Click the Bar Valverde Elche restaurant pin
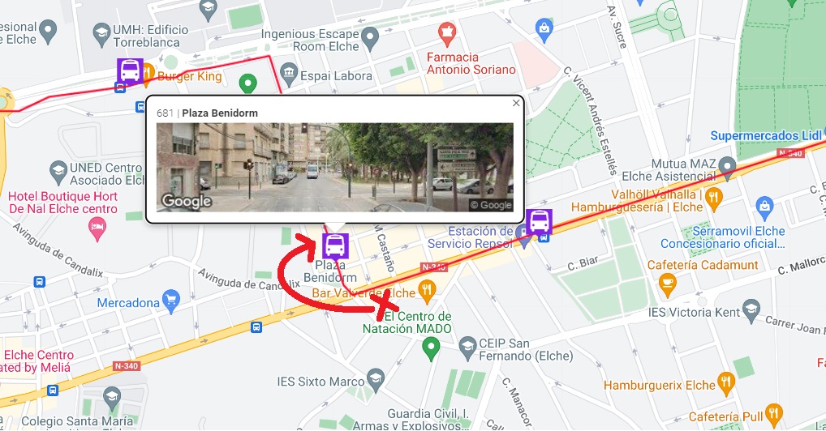 (x=426, y=291)
